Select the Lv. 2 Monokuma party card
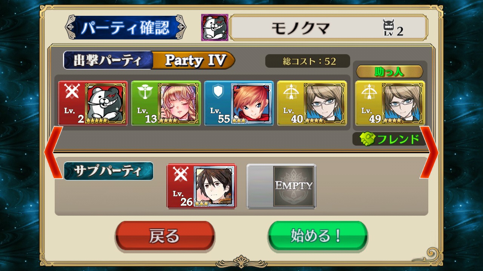 [93, 103]
